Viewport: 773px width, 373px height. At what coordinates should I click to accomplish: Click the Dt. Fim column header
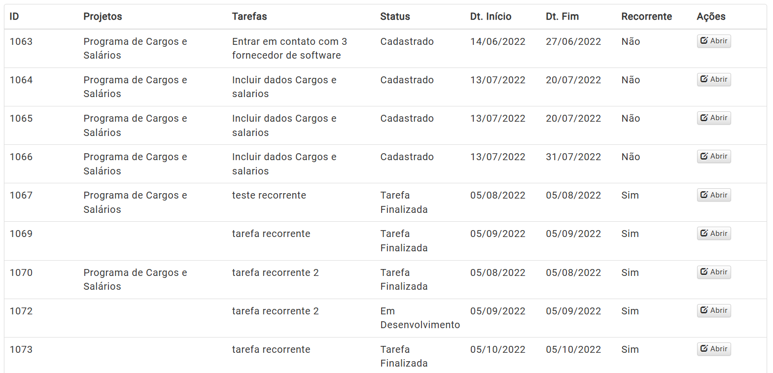562,16
